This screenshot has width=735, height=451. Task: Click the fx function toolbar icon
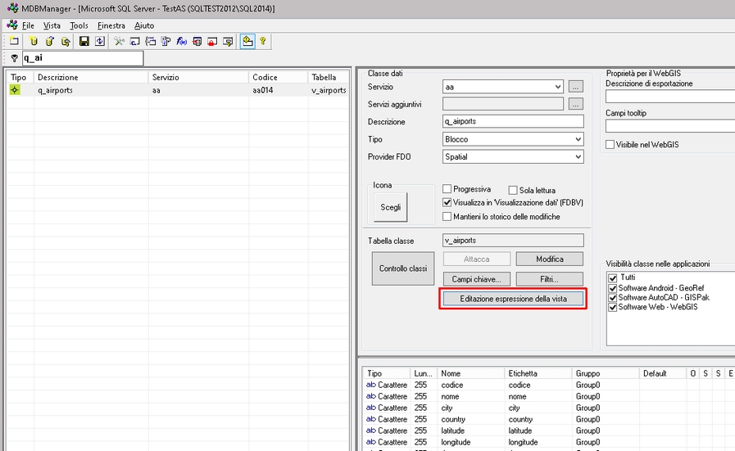pyautogui.click(x=182, y=41)
